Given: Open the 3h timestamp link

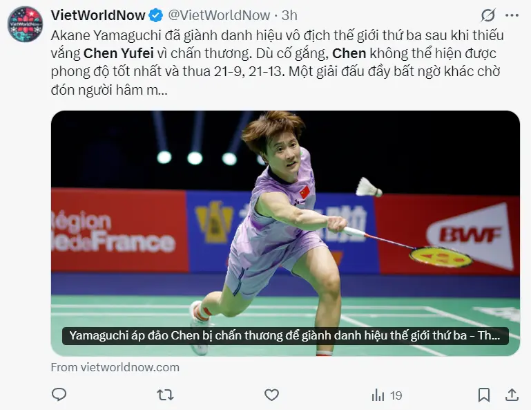Looking at the screenshot, I should 289,15.
